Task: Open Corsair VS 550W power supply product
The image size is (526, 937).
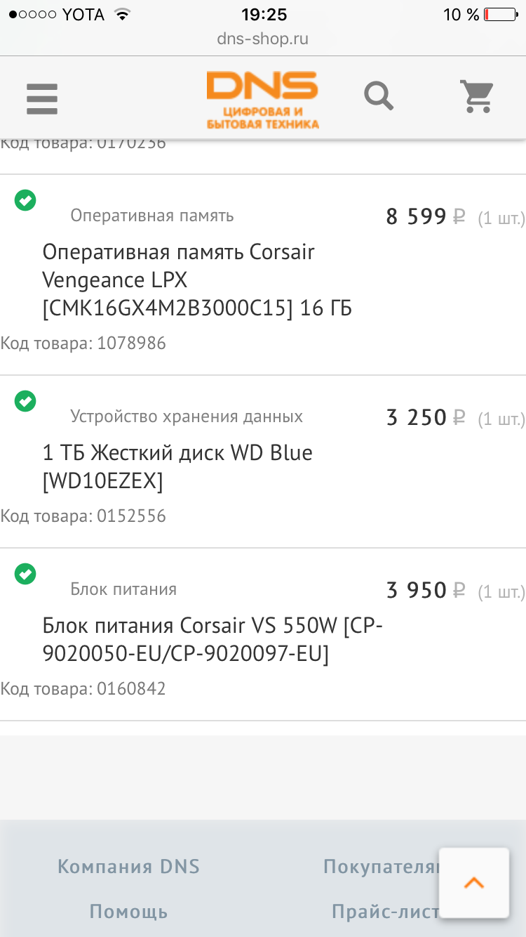Action: pos(213,640)
